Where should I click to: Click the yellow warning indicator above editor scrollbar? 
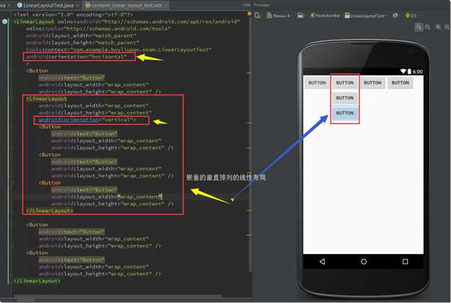pos(249,14)
